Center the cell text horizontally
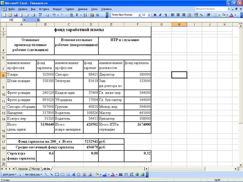The width and height of the screenshot is (243, 182). [x=178, y=15]
